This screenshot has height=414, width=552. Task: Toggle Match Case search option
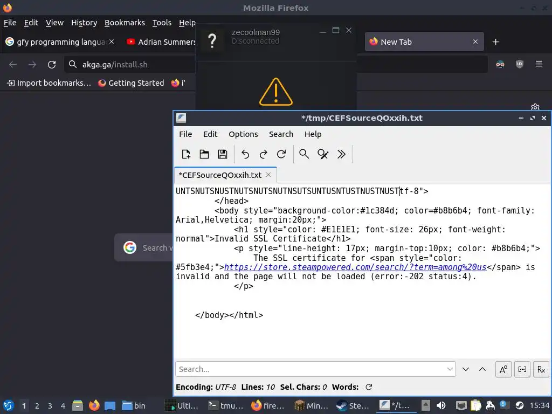(x=503, y=369)
